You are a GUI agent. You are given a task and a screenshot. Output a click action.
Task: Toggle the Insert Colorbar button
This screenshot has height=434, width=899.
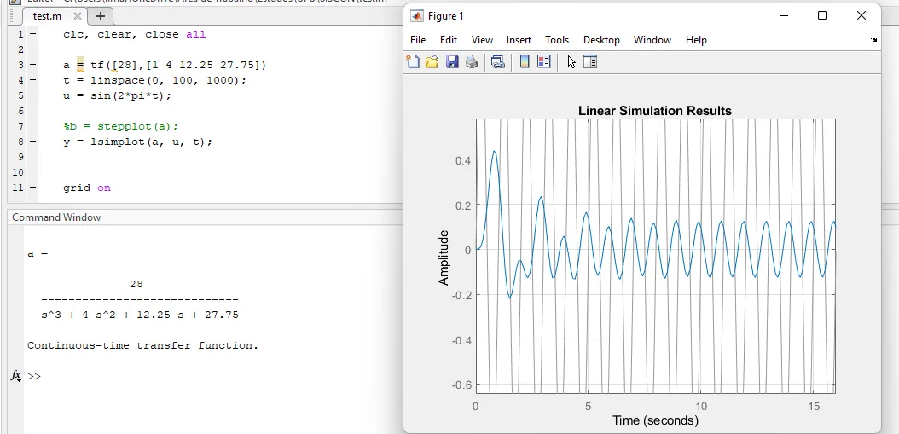click(x=525, y=61)
